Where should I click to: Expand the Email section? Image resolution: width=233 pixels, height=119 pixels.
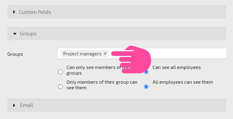(x=117, y=105)
